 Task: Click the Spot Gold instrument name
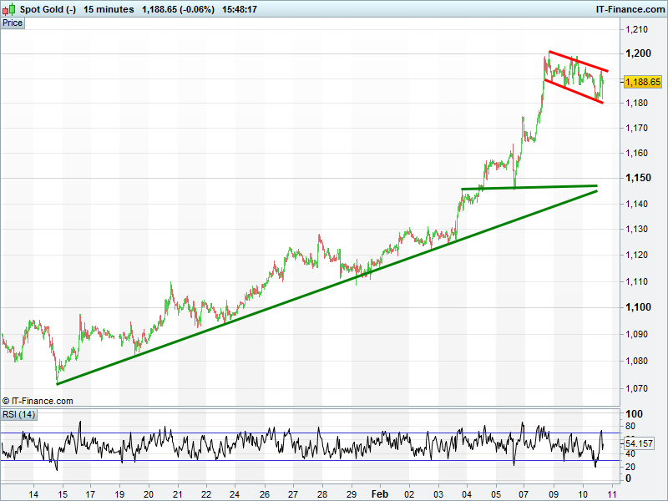coord(48,9)
